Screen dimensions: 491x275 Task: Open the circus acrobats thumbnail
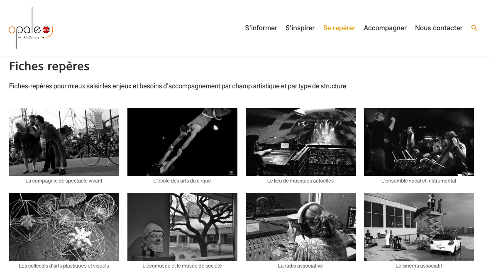click(x=182, y=142)
